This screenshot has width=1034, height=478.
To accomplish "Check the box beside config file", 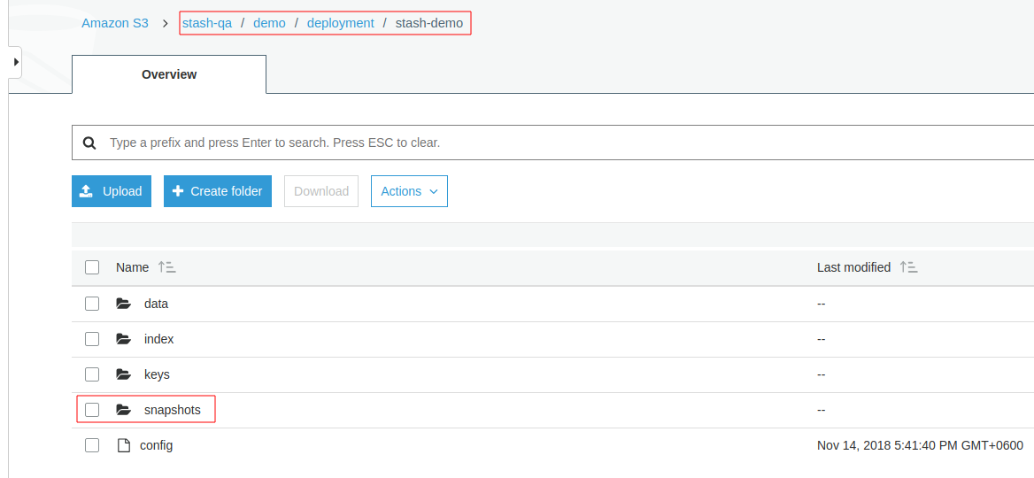I will tap(92, 445).
